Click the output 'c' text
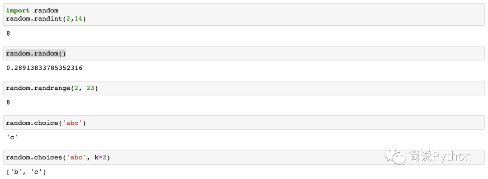488x179 pixels. point(11,137)
